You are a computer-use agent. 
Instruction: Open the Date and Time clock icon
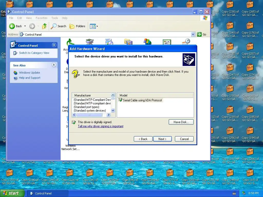tap(186, 42)
